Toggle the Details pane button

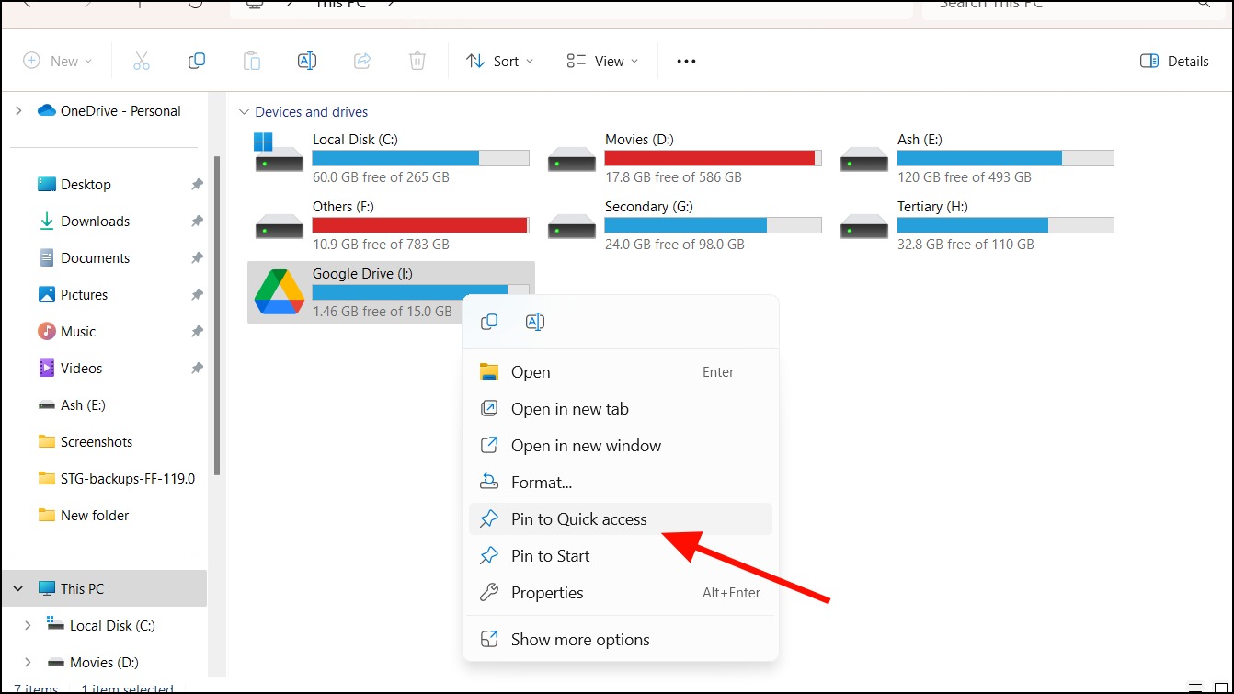(x=1174, y=61)
